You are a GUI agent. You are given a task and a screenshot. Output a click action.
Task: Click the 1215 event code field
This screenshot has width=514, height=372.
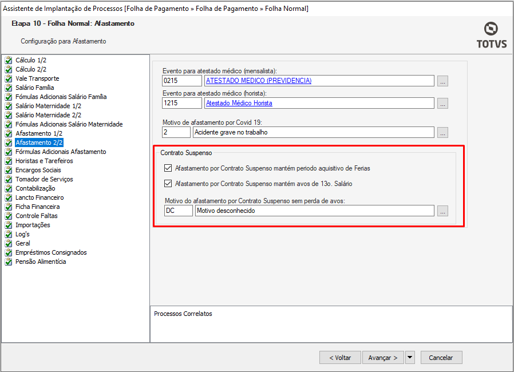182,103
